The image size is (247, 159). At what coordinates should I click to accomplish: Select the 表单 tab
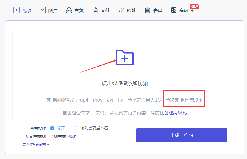(154, 10)
